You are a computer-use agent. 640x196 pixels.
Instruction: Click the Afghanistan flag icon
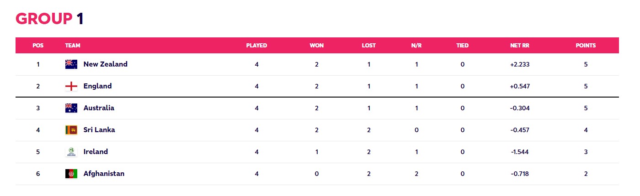pos(71,174)
